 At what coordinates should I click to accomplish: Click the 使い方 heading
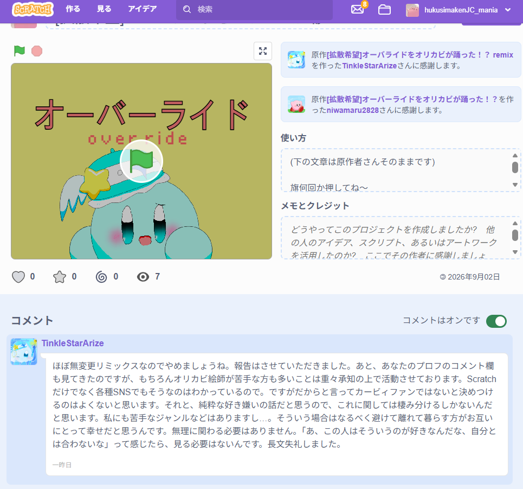click(294, 138)
